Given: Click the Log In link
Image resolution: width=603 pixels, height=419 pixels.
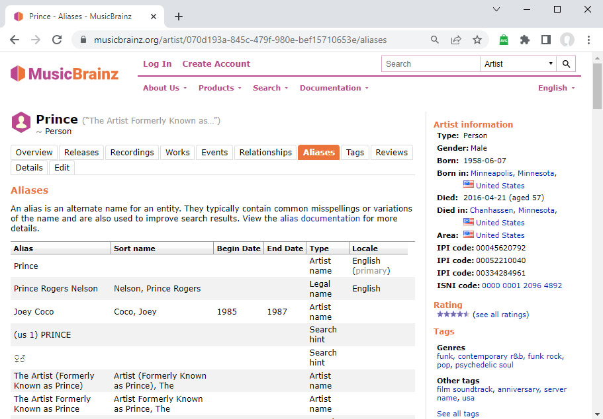Looking at the screenshot, I should [158, 63].
